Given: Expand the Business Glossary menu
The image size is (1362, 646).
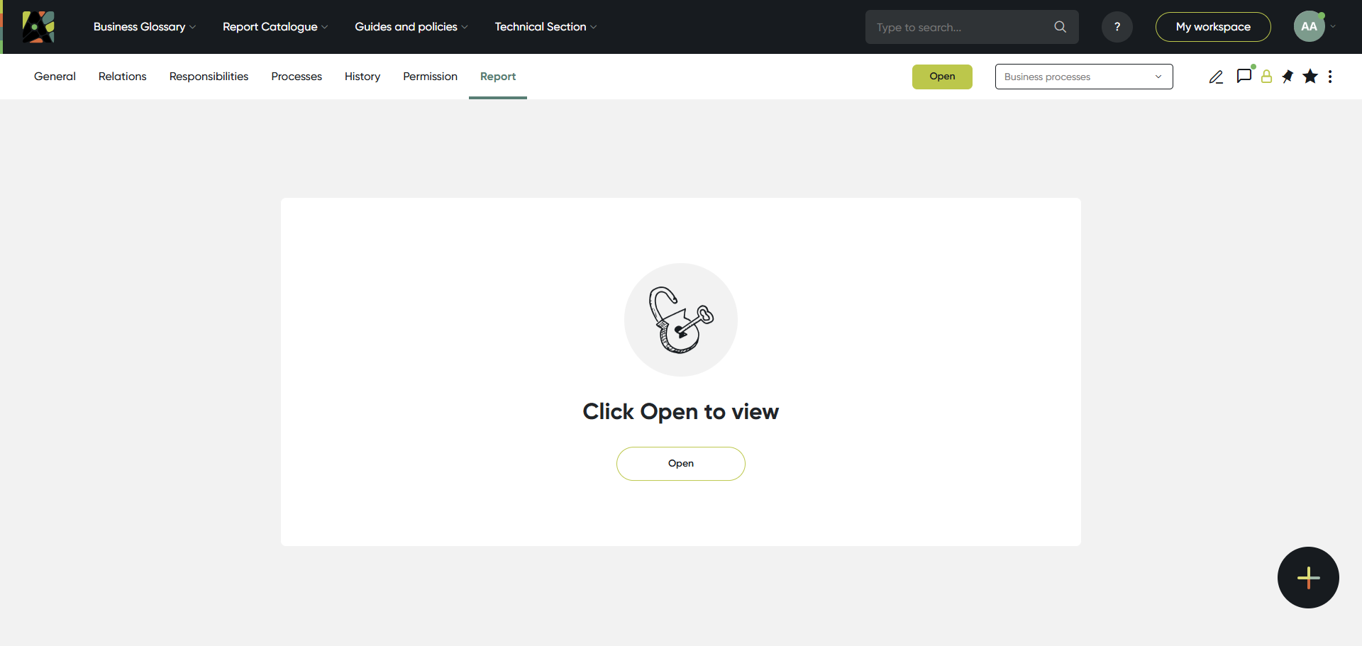Looking at the screenshot, I should (x=144, y=27).
